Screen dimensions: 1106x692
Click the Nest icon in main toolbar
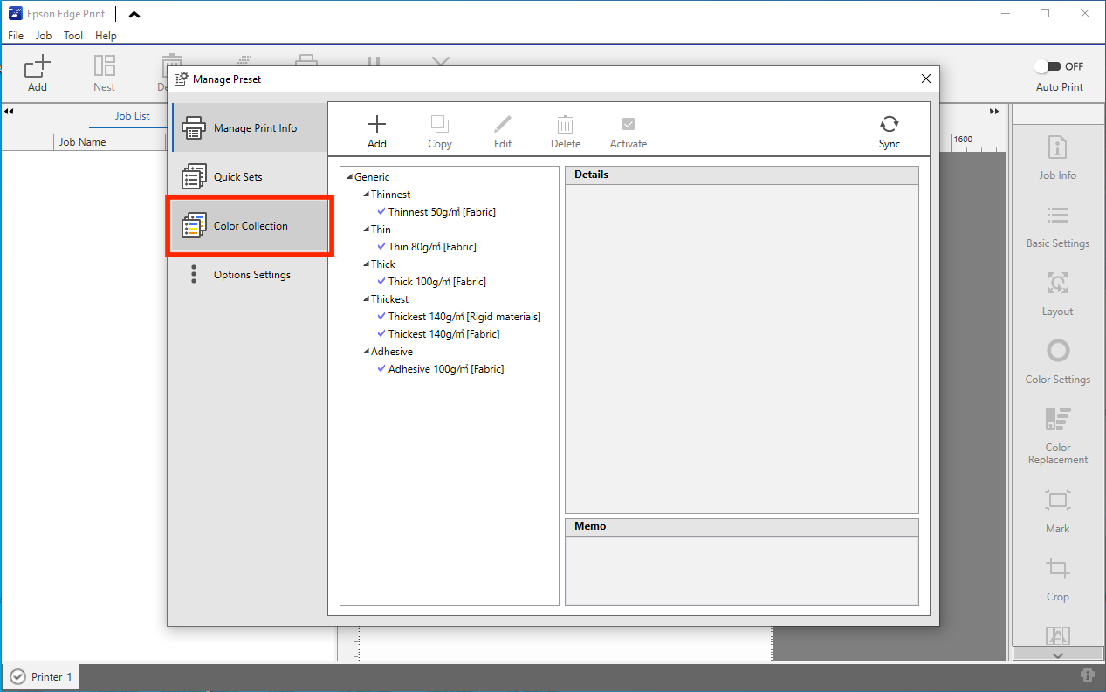click(105, 66)
